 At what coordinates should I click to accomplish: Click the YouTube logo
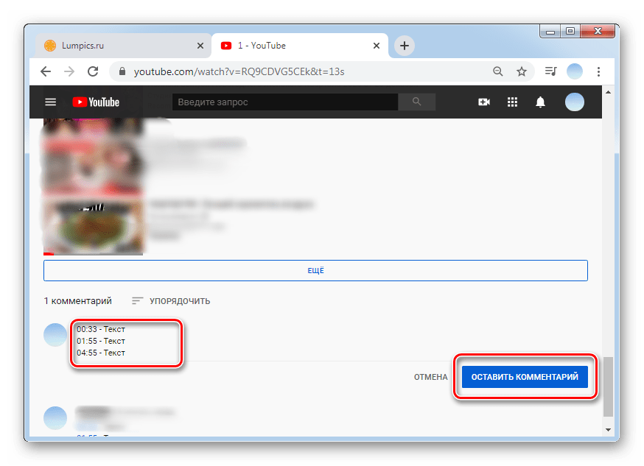click(96, 102)
